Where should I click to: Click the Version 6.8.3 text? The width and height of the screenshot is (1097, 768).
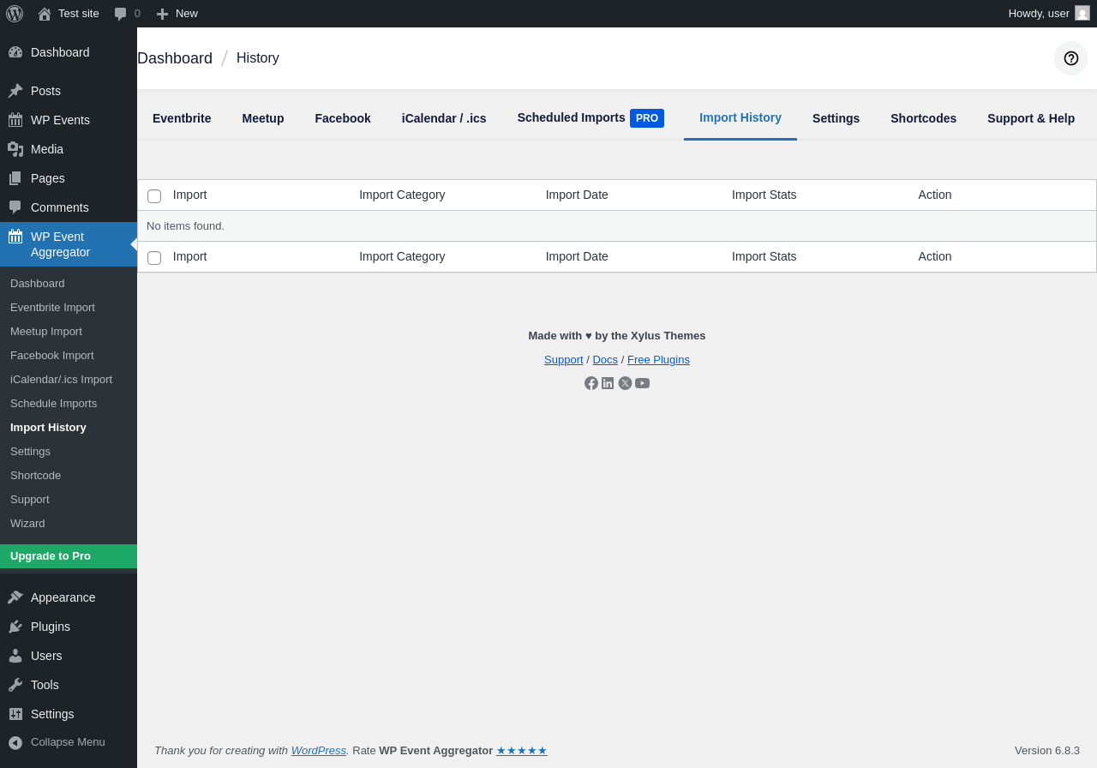pyautogui.click(x=1047, y=751)
